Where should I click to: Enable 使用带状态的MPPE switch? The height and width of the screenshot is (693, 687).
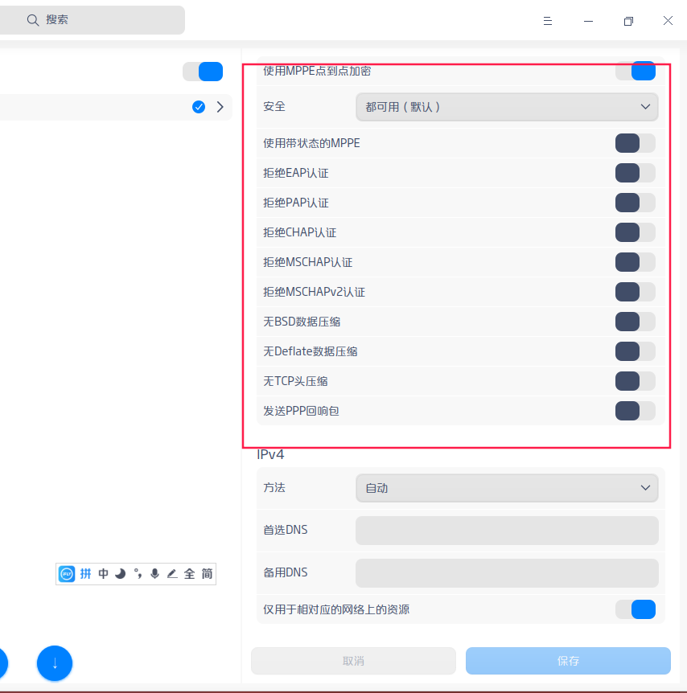click(x=636, y=143)
